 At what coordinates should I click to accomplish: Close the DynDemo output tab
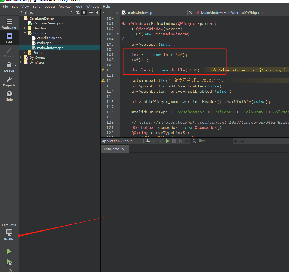[x=123, y=149]
